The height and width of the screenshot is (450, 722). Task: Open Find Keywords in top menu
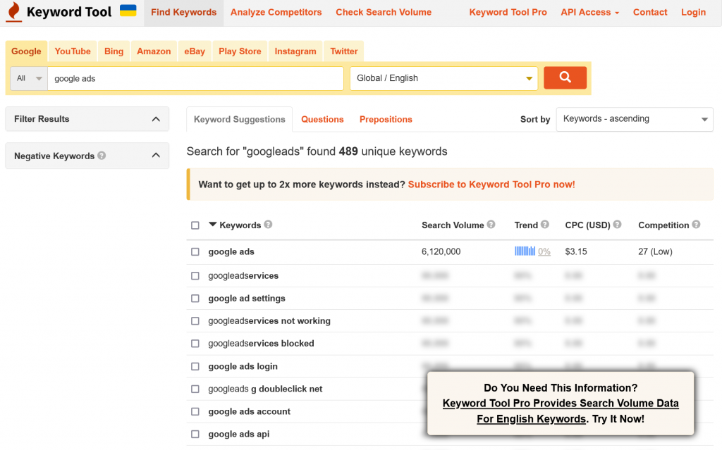click(184, 13)
